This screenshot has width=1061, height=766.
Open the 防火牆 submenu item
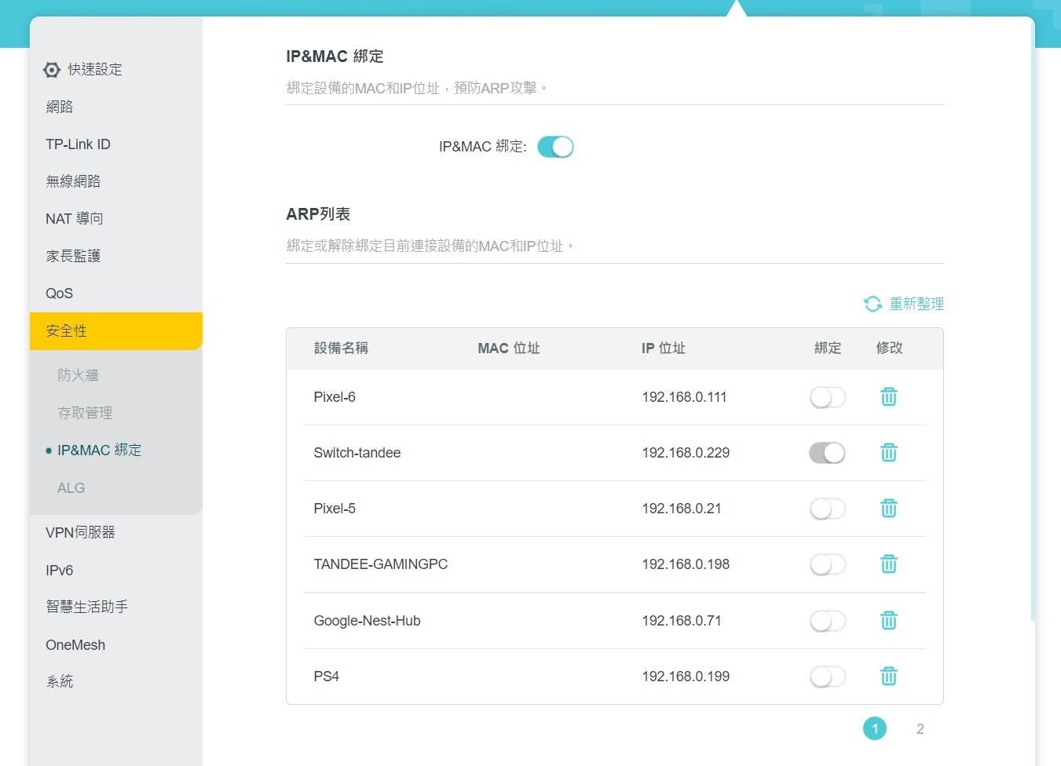(78, 375)
